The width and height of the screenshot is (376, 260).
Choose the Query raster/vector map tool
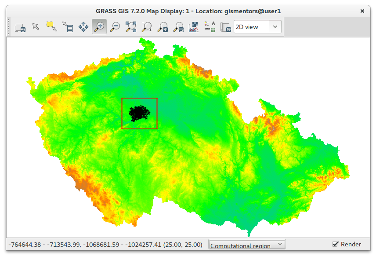coord(68,27)
